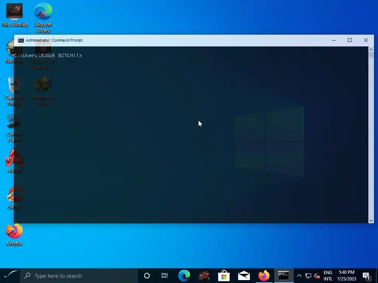Launch Edge from the taskbar
The image size is (378, 283).
[x=184, y=276]
